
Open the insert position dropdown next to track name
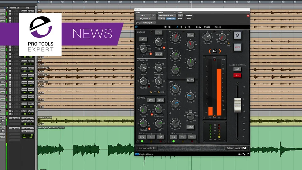154,16
